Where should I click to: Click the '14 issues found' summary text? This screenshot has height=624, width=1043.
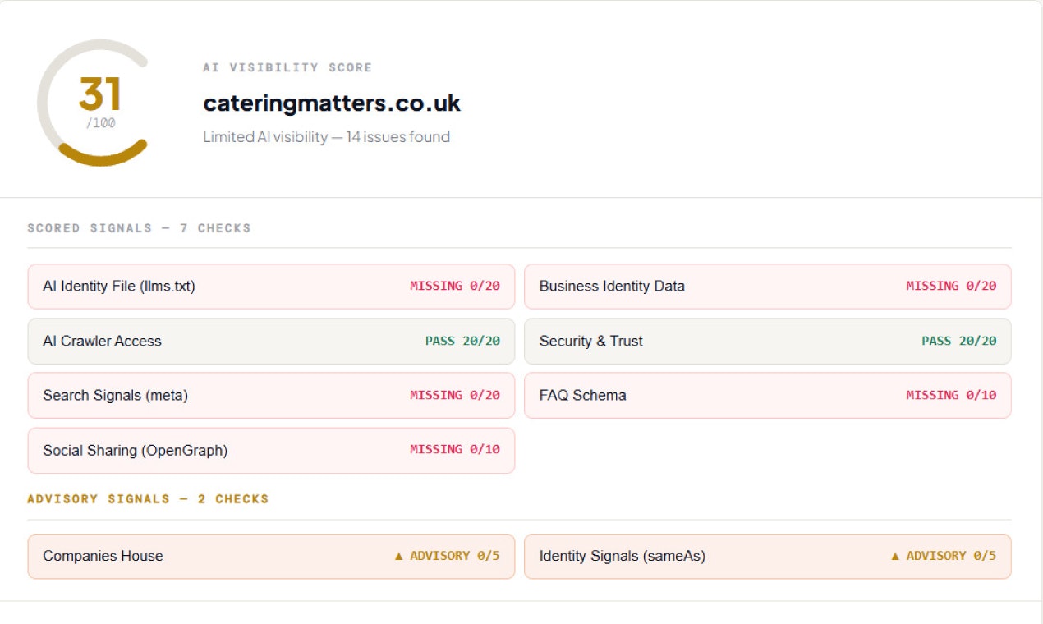(x=398, y=137)
